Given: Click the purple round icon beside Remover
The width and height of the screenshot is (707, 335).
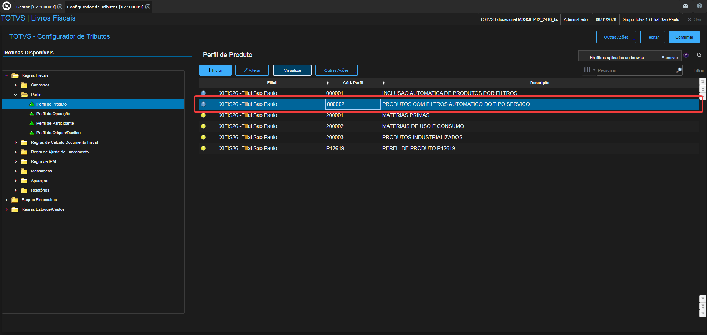Looking at the screenshot, I should pyautogui.click(x=686, y=55).
